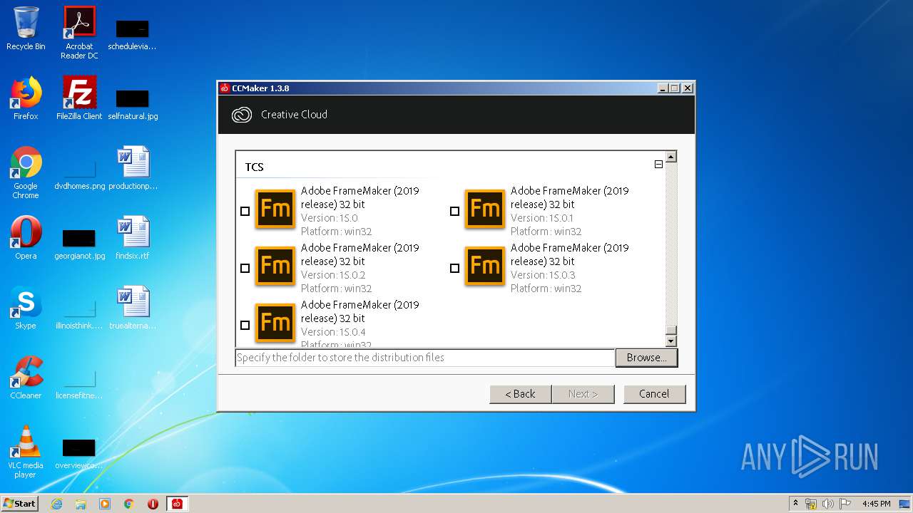
Task: Click the volume tray icon
Action: click(828, 504)
